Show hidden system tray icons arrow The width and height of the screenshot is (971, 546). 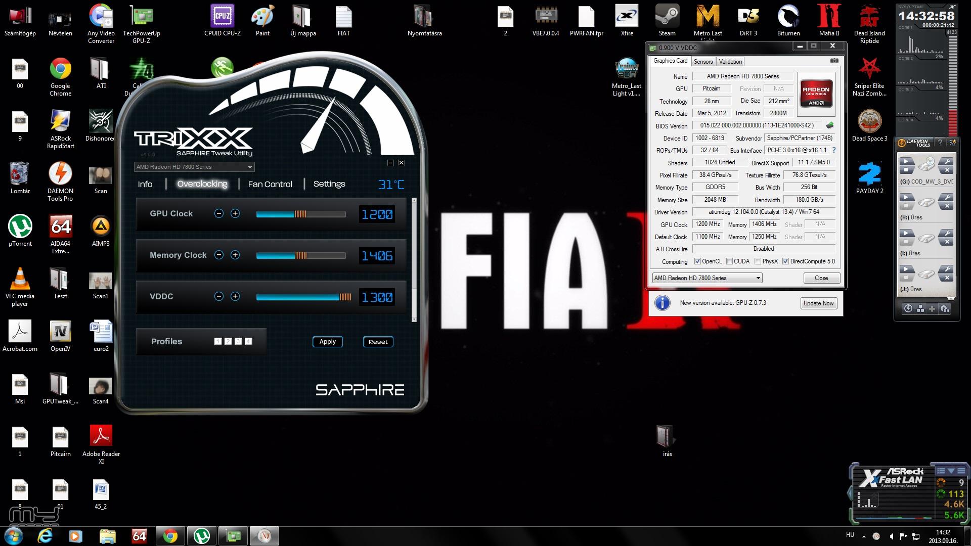click(x=864, y=536)
